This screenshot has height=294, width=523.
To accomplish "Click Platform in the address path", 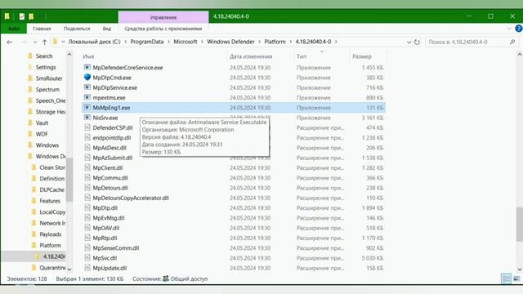I will pos(275,42).
